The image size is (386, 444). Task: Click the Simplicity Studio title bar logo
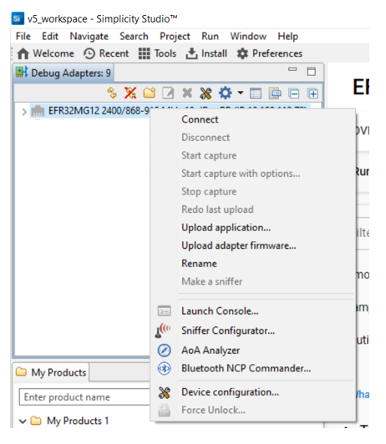(18, 18)
